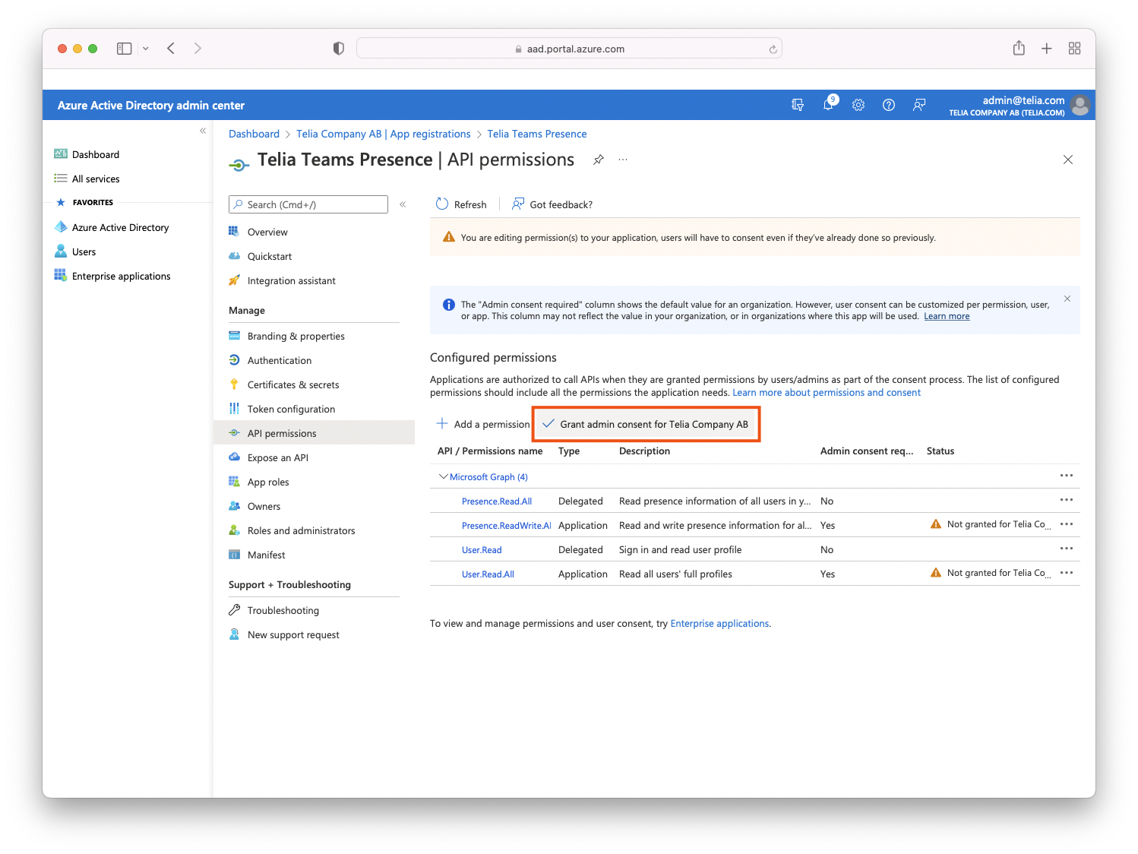The height and width of the screenshot is (854, 1138).
Task: Open Enterprise applications link at bottom
Action: (719, 623)
